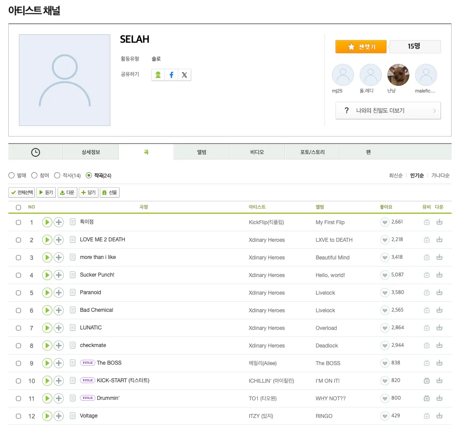Viewport: 474px width, 425px height.
Task: Open the 팬 tab
Action: click(368, 152)
